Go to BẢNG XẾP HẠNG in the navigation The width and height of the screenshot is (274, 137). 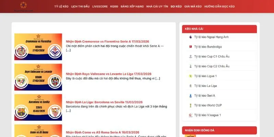pyautogui.click(x=132, y=7)
